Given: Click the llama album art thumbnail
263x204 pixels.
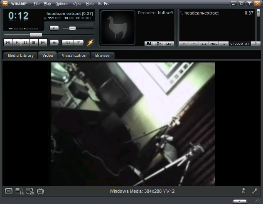Looking at the screenshot, I should pyautogui.click(x=118, y=28).
